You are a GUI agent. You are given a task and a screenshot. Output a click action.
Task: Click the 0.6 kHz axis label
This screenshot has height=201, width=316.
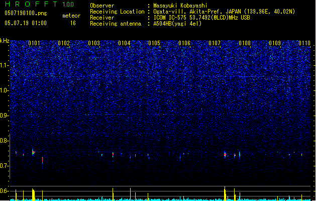[x=5, y=191]
